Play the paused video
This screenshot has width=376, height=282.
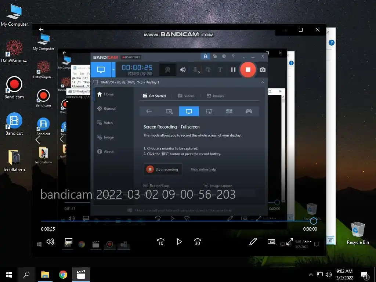pos(179,242)
